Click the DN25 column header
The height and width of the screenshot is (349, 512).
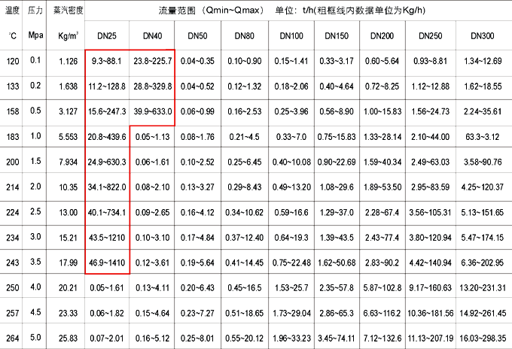click(x=107, y=36)
